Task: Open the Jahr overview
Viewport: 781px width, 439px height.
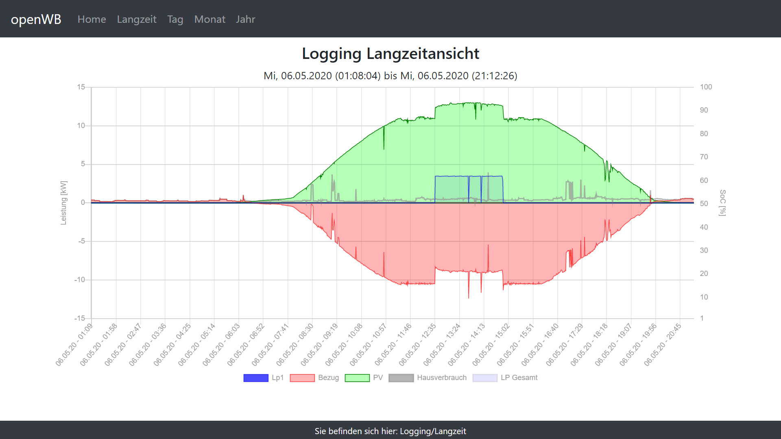Action: (245, 19)
